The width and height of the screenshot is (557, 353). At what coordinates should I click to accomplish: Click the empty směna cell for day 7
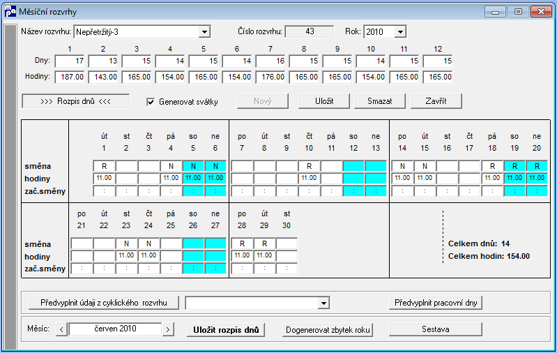243,166
